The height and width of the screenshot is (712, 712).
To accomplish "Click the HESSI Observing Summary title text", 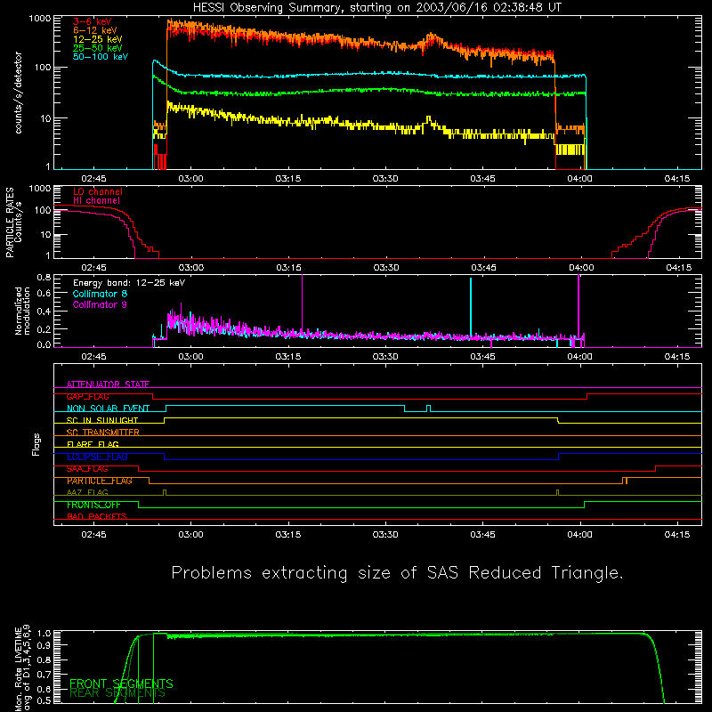I will coord(376,8).
